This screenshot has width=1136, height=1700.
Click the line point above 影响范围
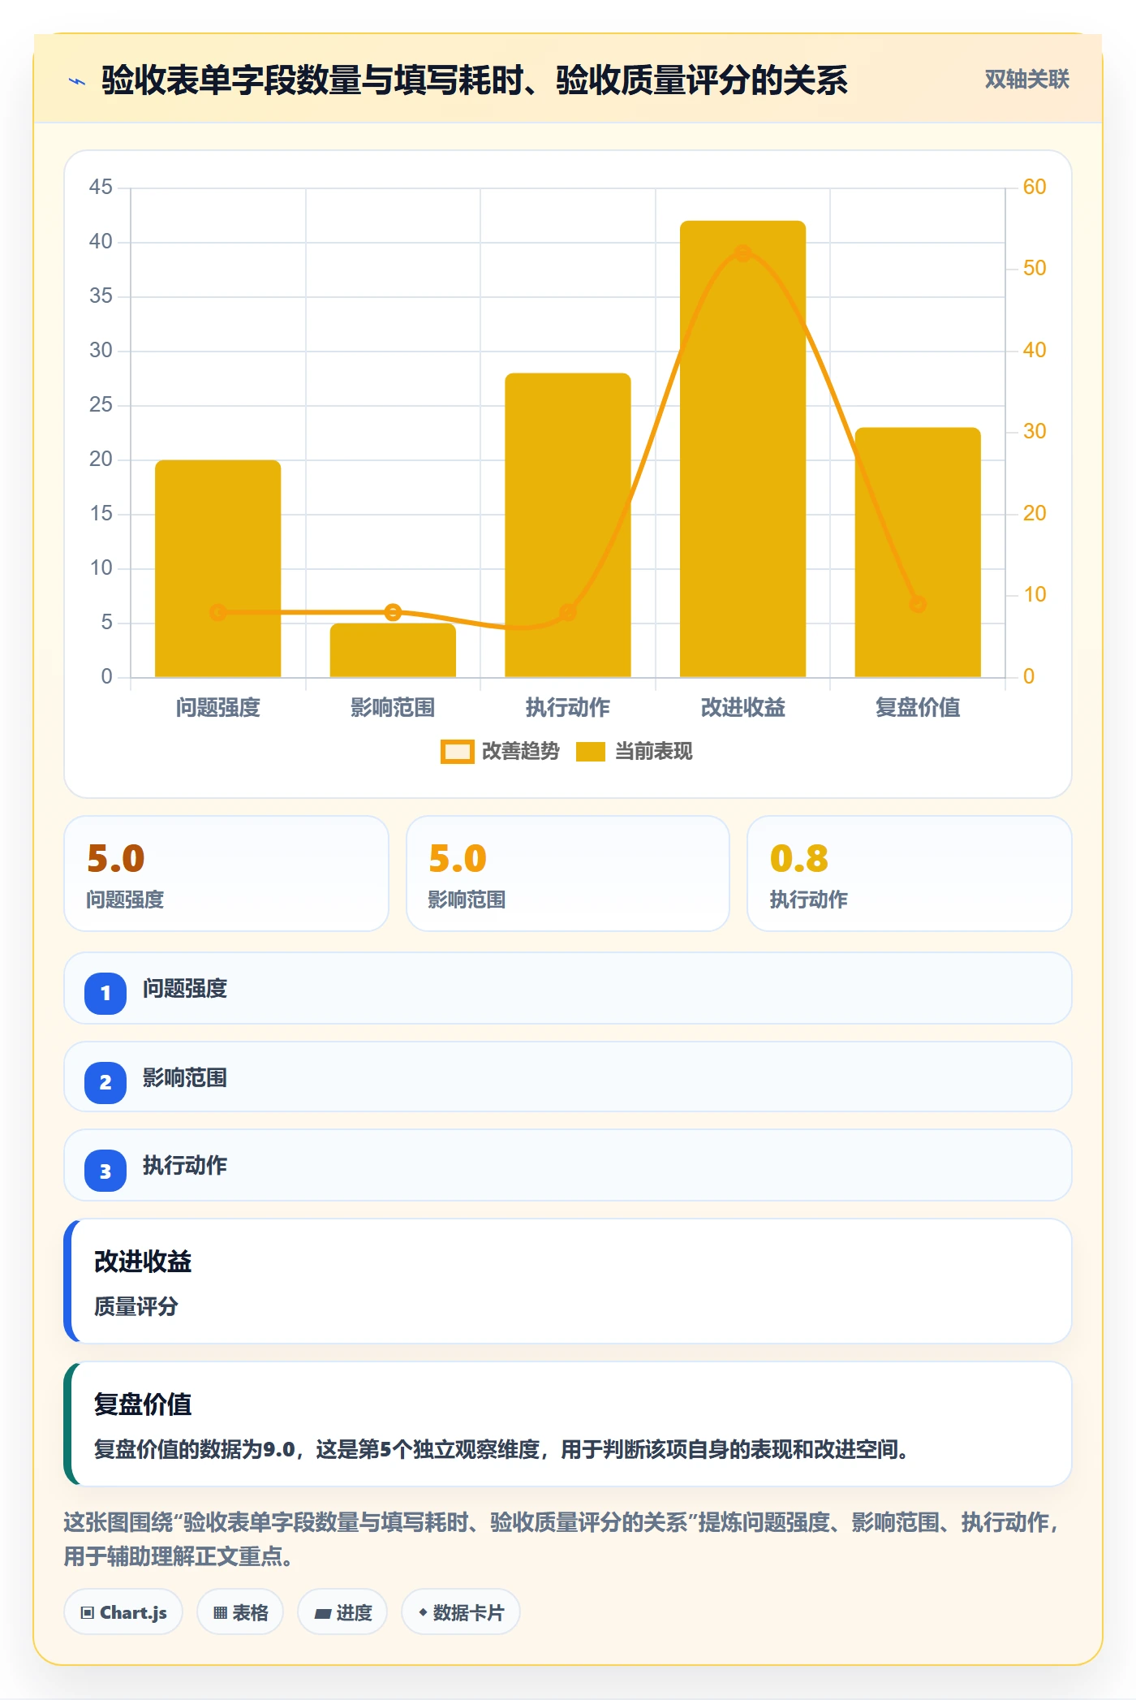tap(393, 612)
